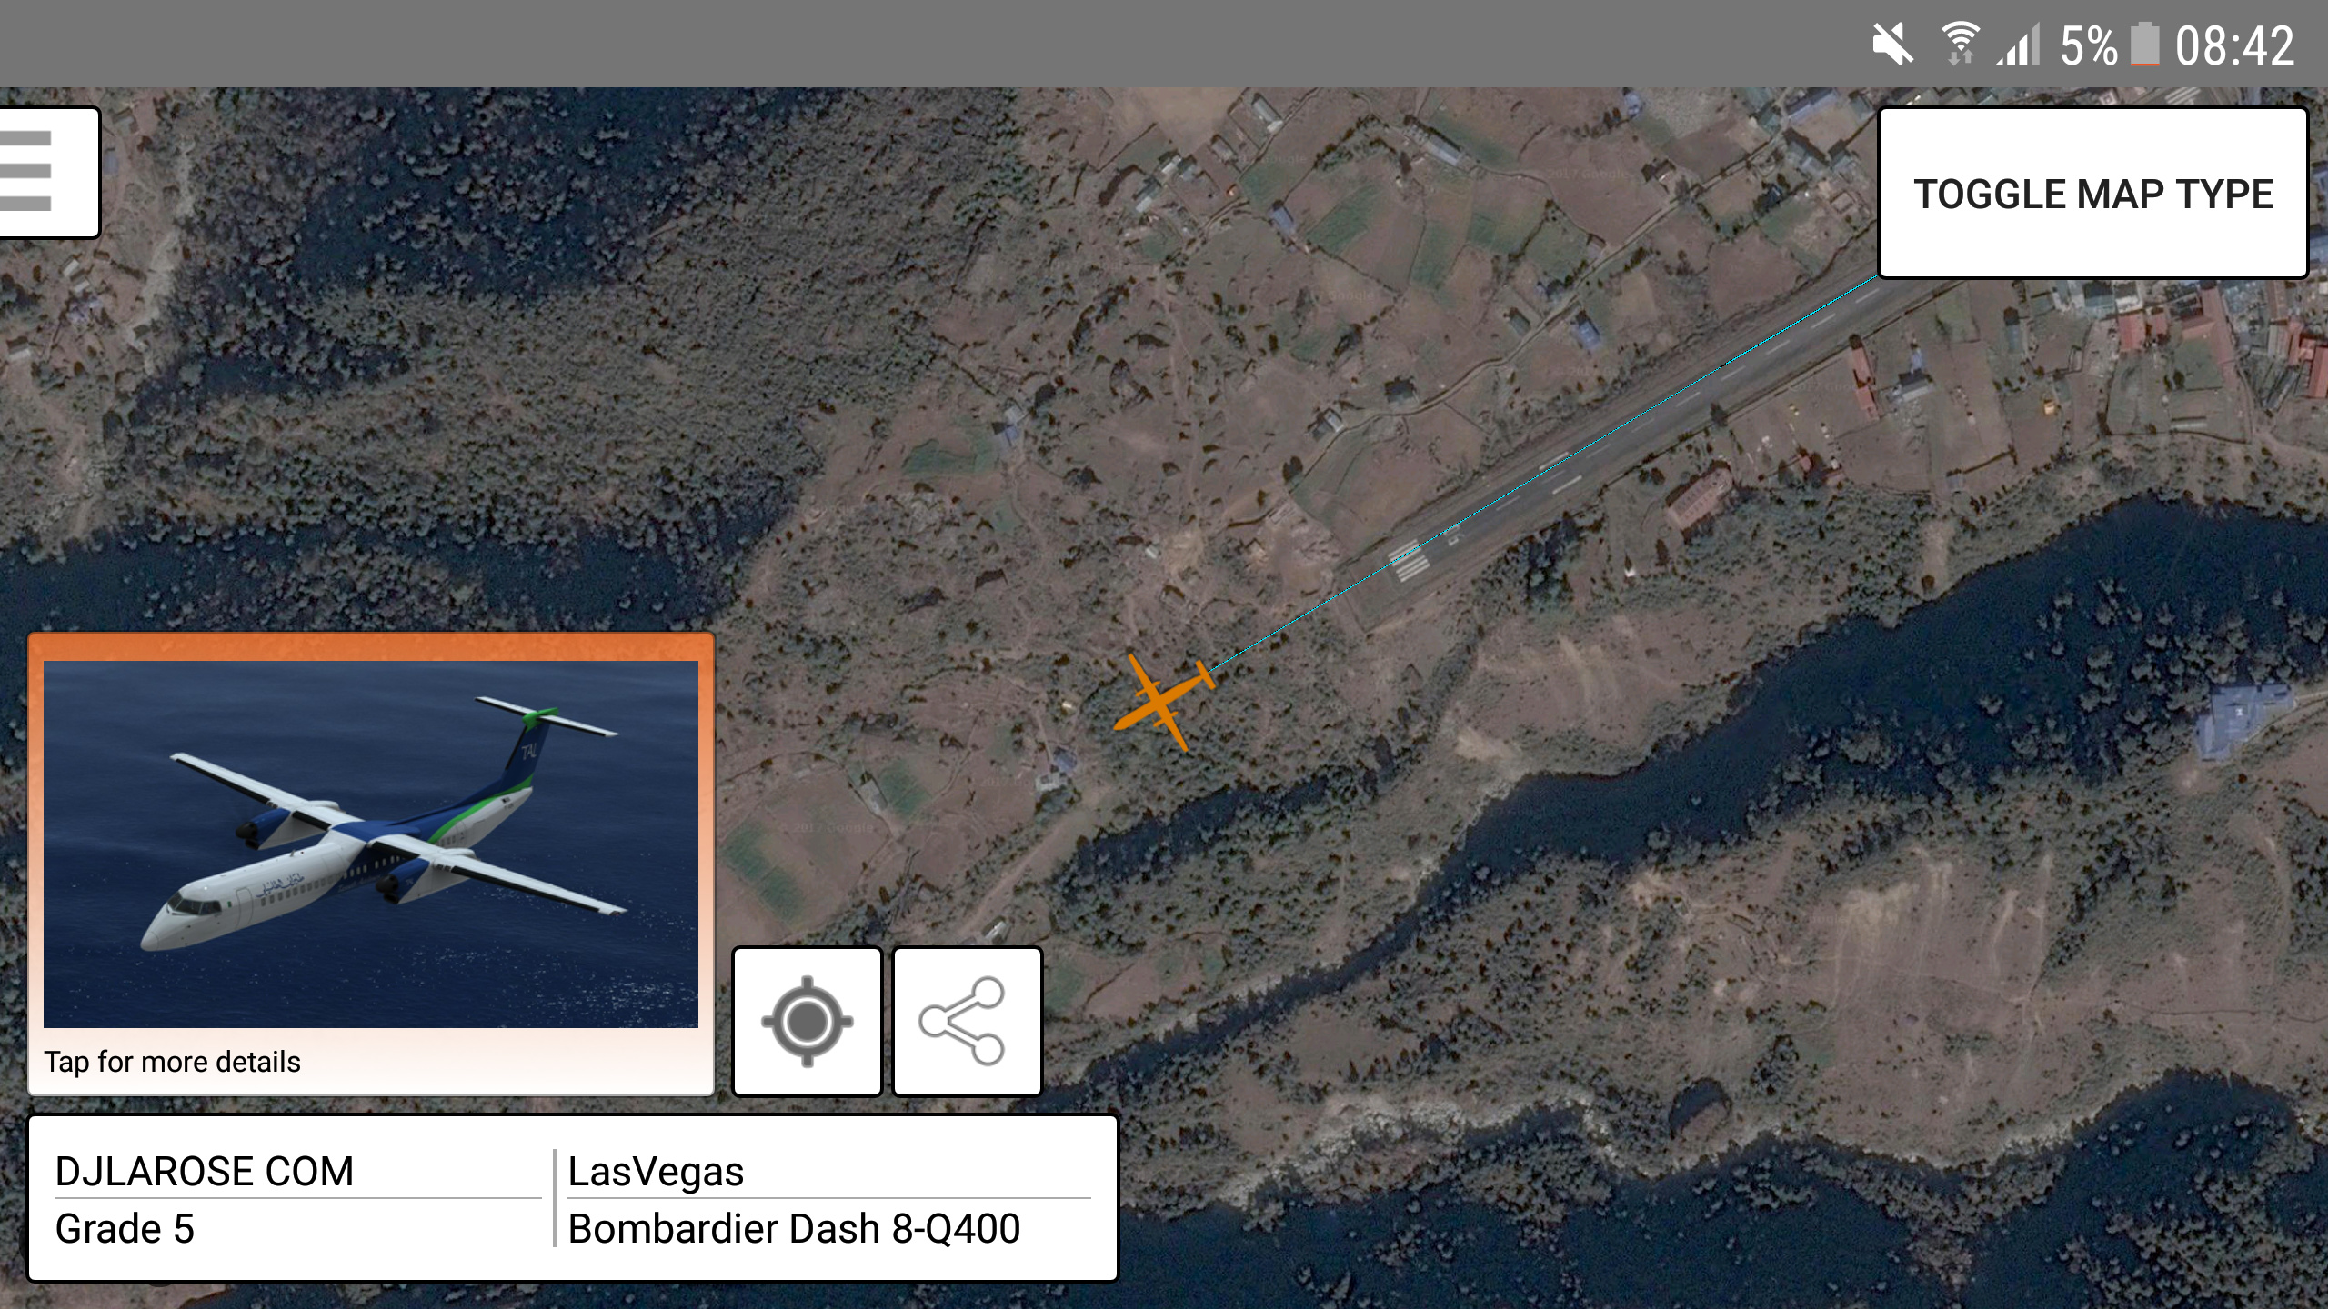The image size is (2328, 1309).
Task: Toggle the map type
Action: (x=2093, y=194)
